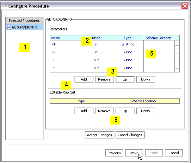Click the xs:int type cell of P4
The width and height of the screenshot is (191, 163).
pyautogui.click(x=128, y=68)
